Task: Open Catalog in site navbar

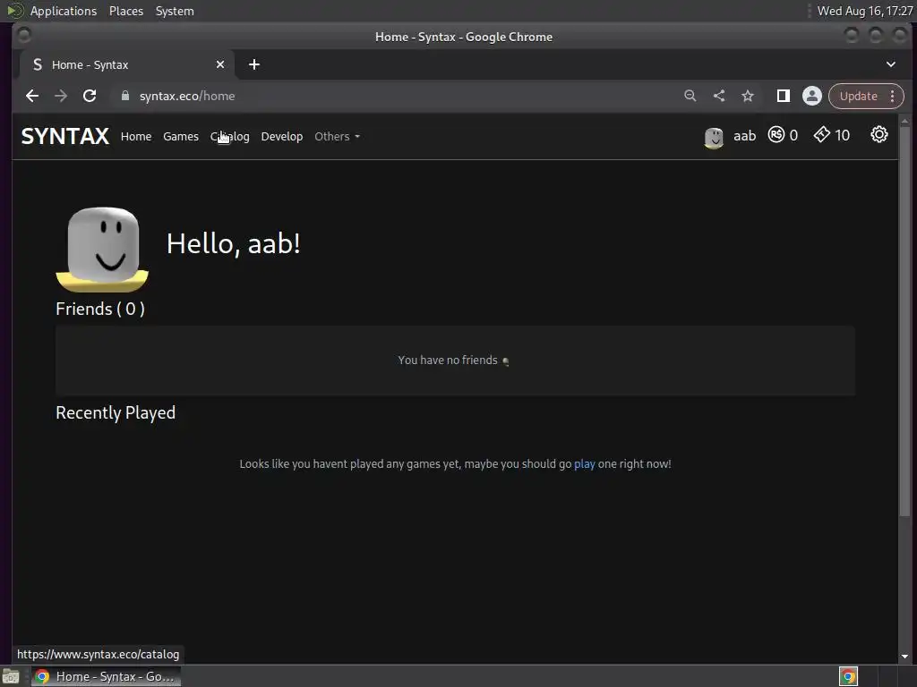Action: [x=230, y=136]
